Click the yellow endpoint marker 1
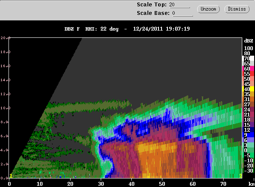 pyautogui.click(x=11, y=176)
